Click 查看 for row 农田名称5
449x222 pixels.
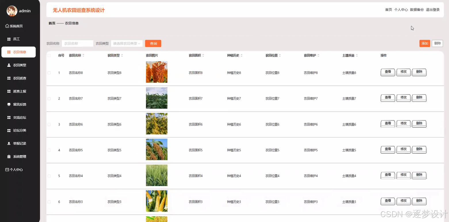coord(388,150)
